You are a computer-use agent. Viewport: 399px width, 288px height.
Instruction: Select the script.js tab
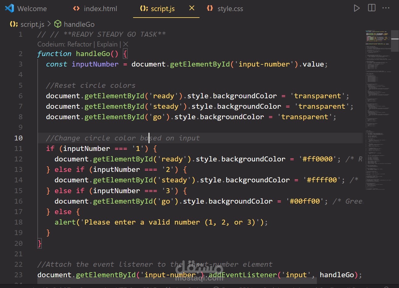(x=162, y=9)
